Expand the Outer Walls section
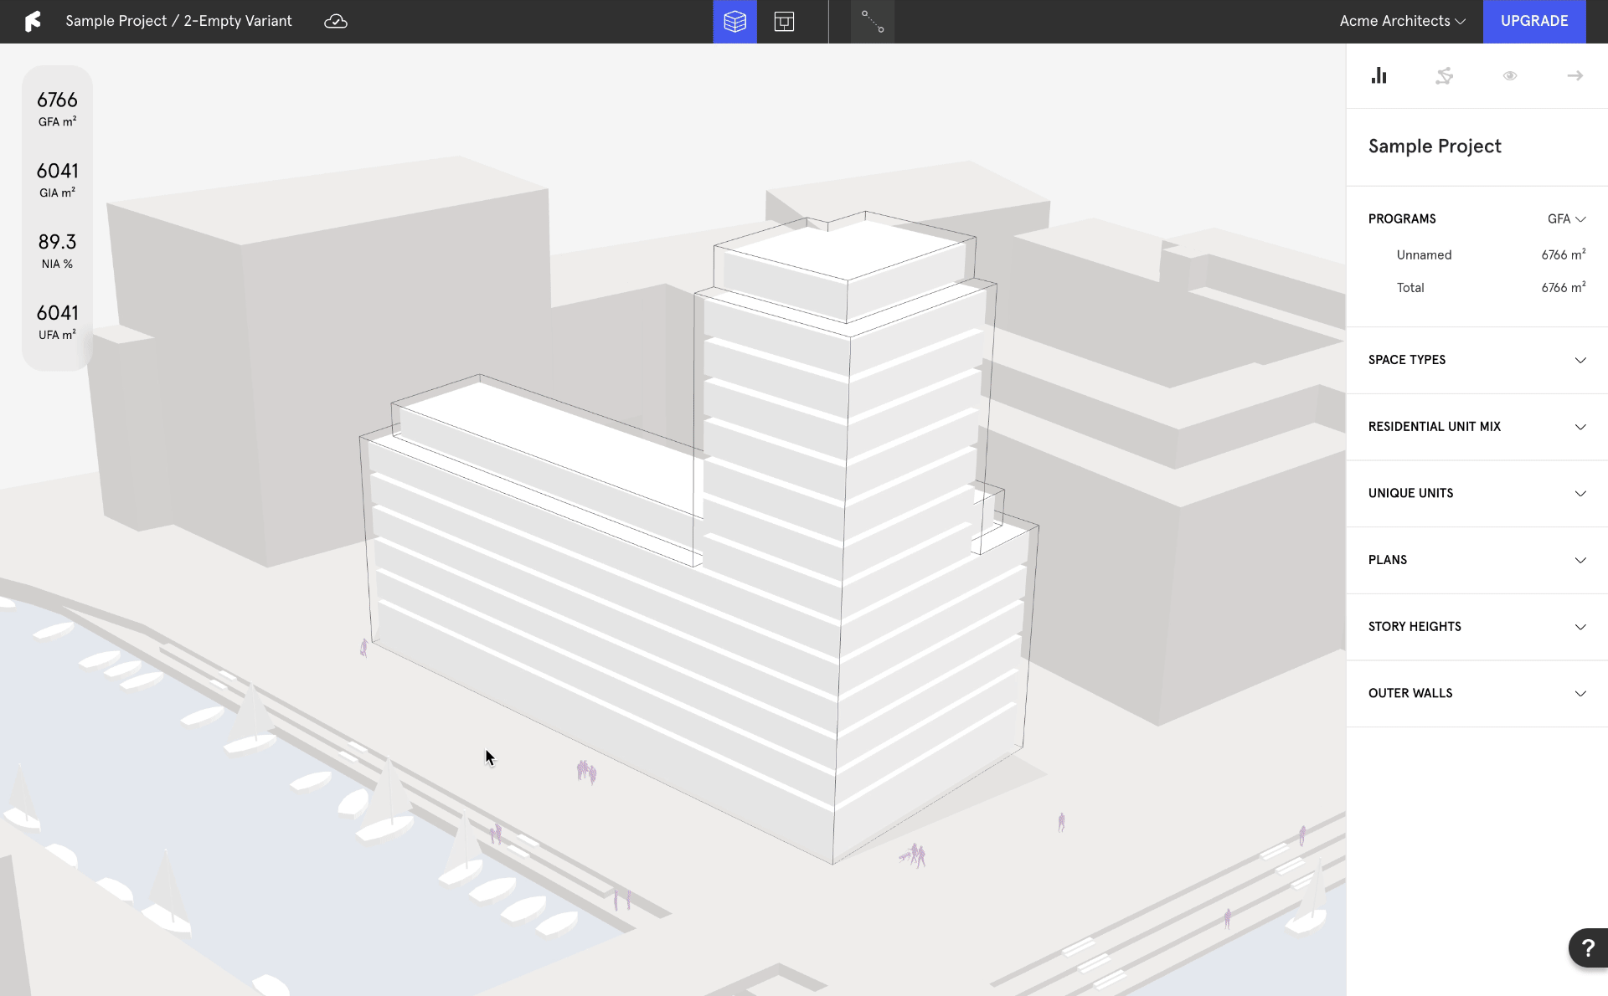This screenshot has height=996, width=1608. tap(1477, 693)
